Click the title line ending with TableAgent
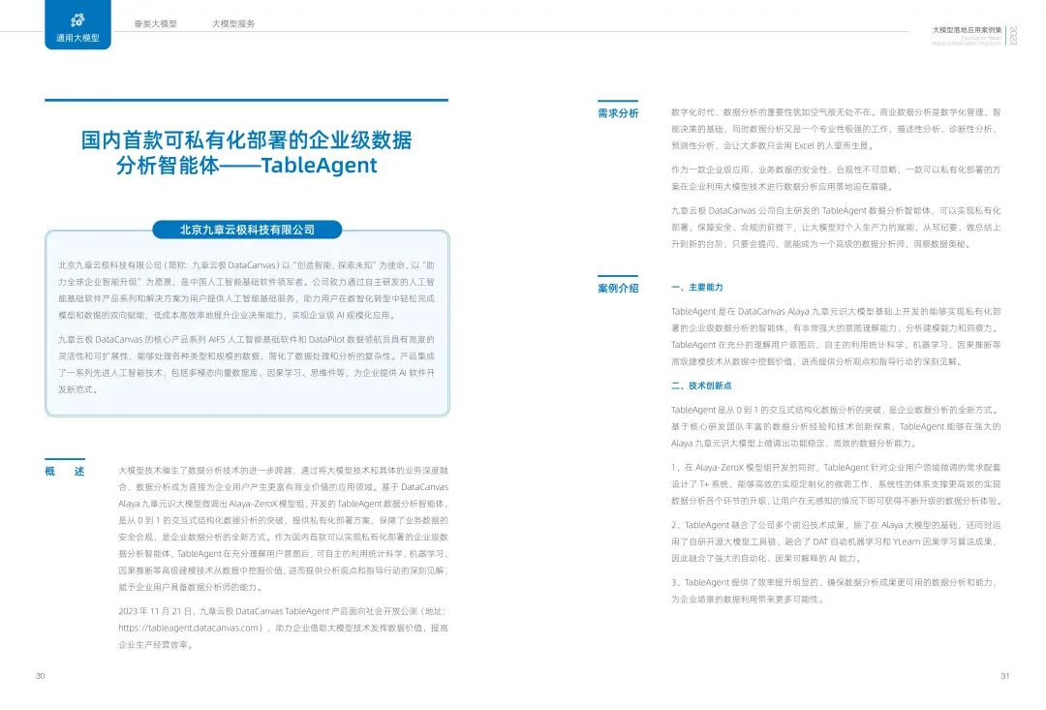Screen dimensions: 1046x710 [x=246, y=166]
